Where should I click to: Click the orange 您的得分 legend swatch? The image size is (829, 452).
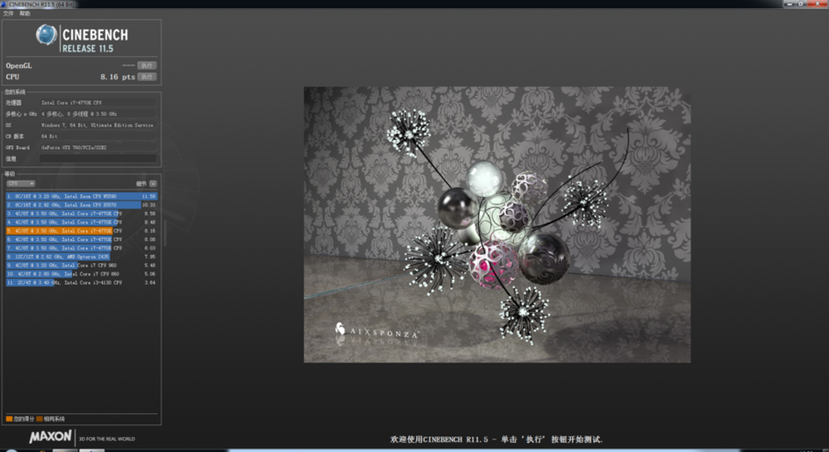click(x=9, y=419)
